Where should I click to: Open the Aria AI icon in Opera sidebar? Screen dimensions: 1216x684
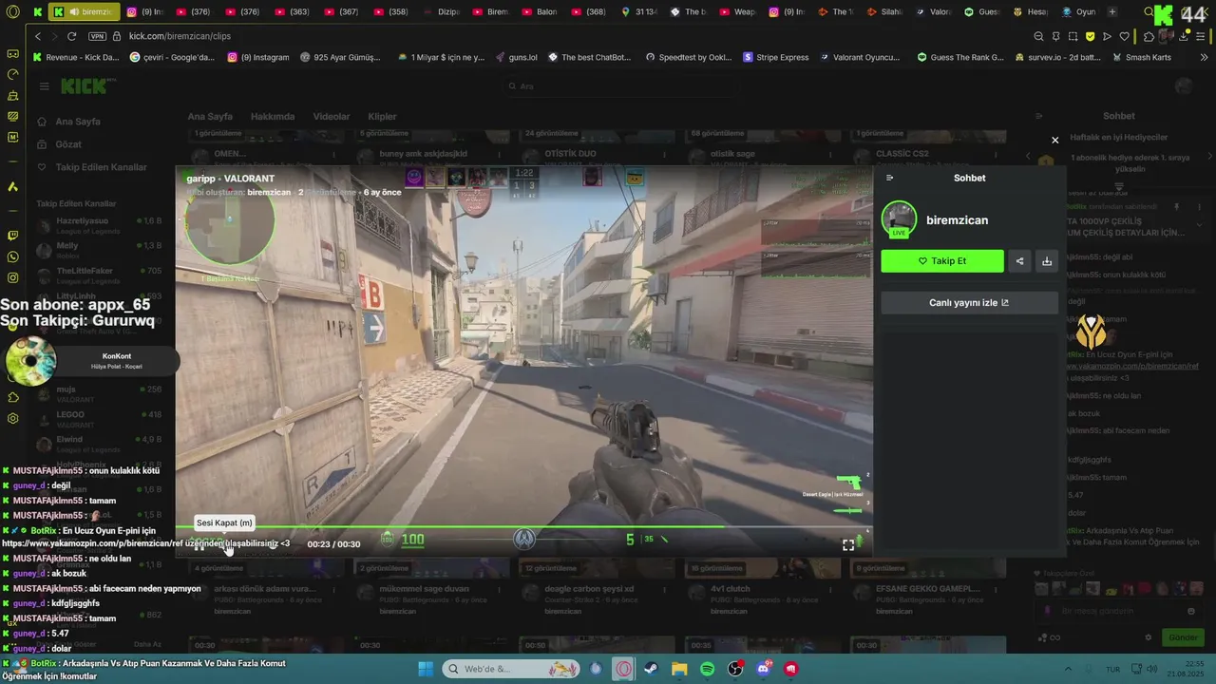12,187
